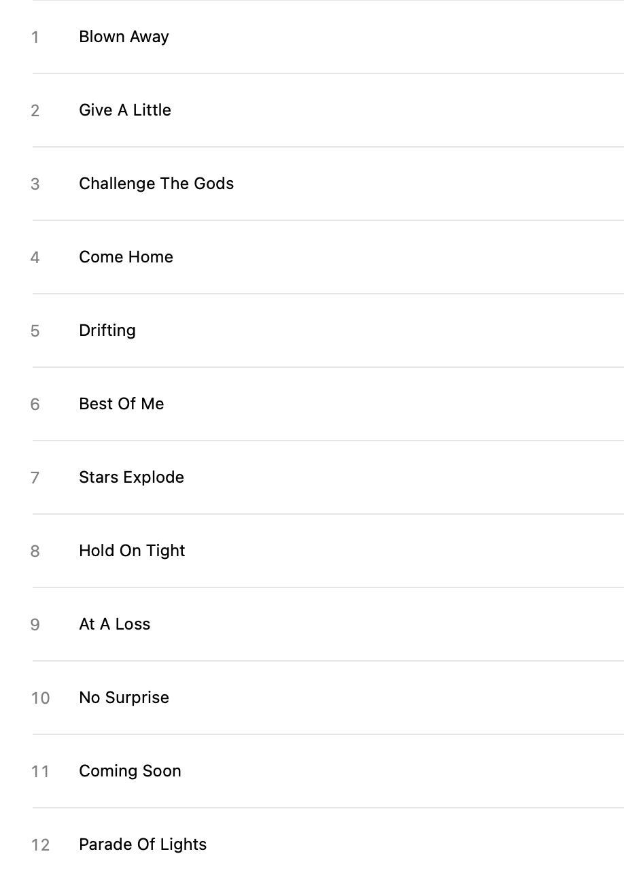Click track number 1
The height and width of the screenshot is (873, 624).
click(35, 37)
